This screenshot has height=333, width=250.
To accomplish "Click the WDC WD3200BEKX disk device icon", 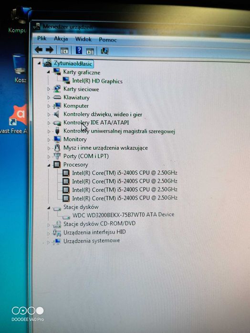I will tap(66, 217).
